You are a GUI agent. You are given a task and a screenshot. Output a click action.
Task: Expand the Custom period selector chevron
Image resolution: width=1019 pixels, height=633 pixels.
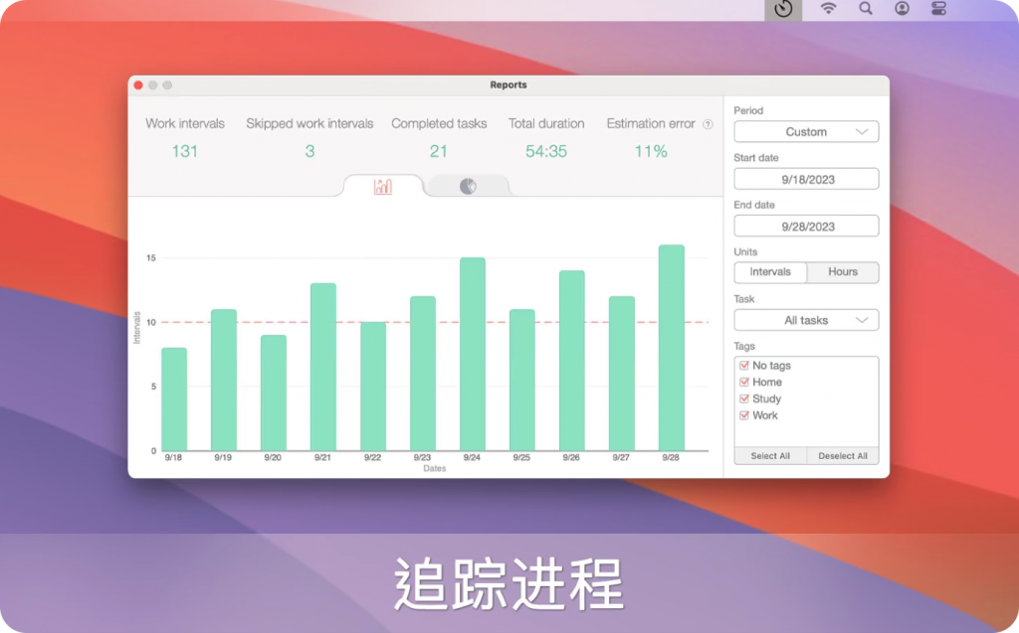[862, 131]
